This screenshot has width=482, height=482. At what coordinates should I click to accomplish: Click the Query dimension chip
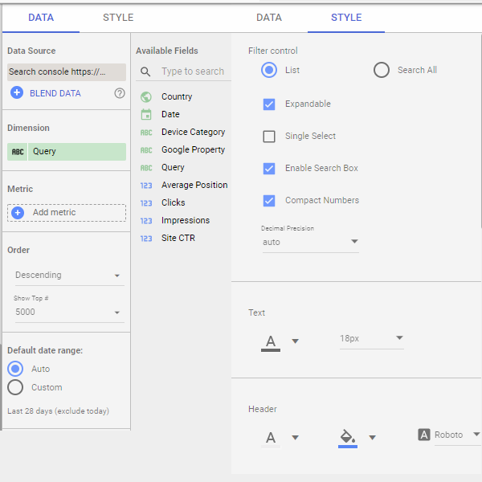(x=67, y=152)
